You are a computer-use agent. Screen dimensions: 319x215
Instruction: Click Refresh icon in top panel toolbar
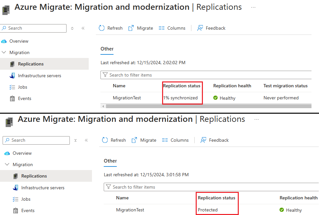(x=101, y=28)
